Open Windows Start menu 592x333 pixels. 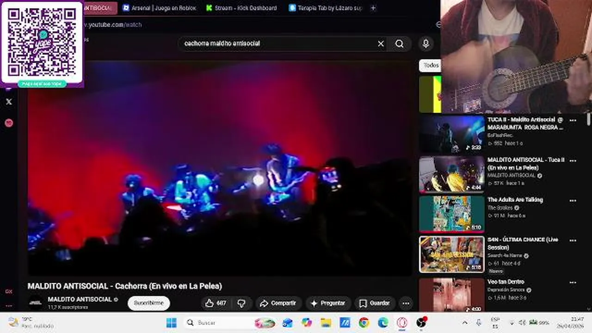[x=171, y=323]
